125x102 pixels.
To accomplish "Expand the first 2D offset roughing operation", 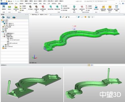I will pyautogui.click(x=3, y=33).
